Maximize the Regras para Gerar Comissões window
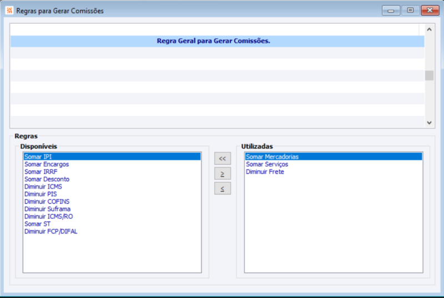 pos(410,11)
